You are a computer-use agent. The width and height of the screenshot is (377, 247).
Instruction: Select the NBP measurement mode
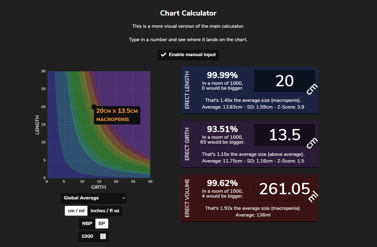[87, 224]
